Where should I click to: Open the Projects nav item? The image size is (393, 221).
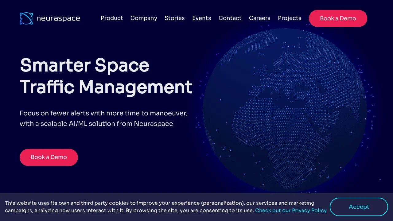[290, 18]
